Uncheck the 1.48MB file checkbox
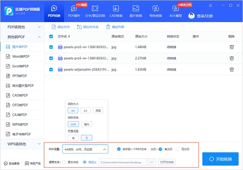243x170 pixels. (51, 47)
